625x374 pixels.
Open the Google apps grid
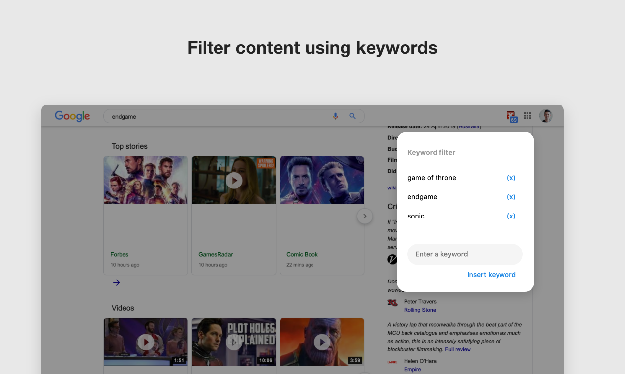[x=527, y=116]
